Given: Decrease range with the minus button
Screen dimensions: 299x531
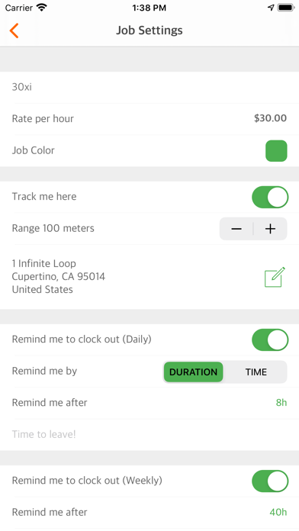Looking at the screenshot, I should (x=236, y=229).
